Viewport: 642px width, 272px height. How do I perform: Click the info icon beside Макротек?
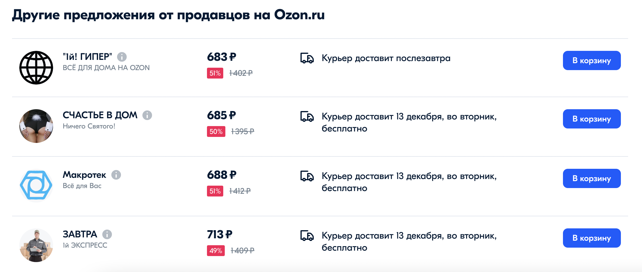pos(116,175)
